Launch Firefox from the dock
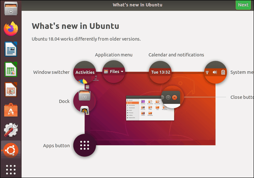Screen dimensions: 254x178 [11, 28]
